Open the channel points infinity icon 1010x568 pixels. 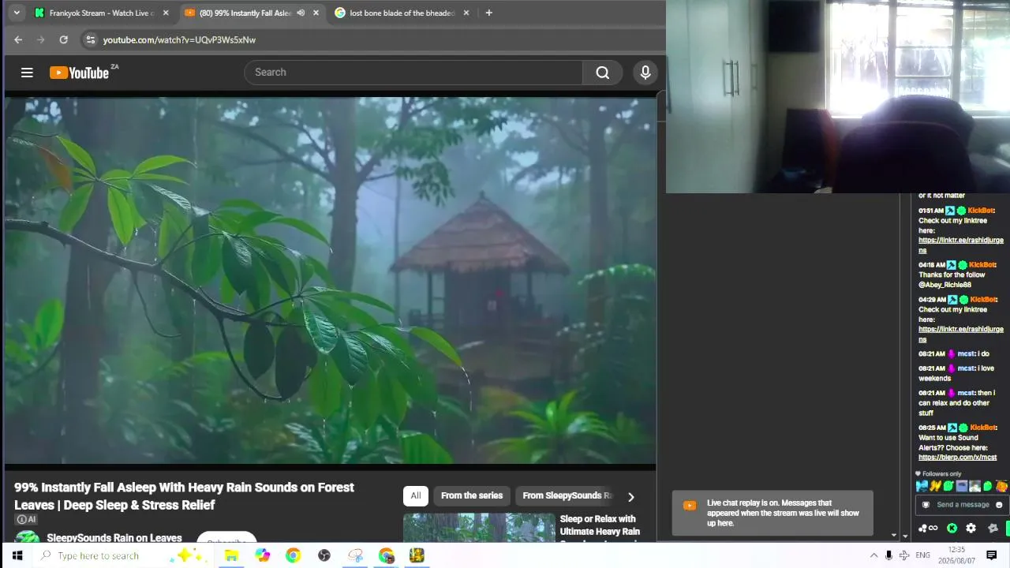[x=927, y=528]
